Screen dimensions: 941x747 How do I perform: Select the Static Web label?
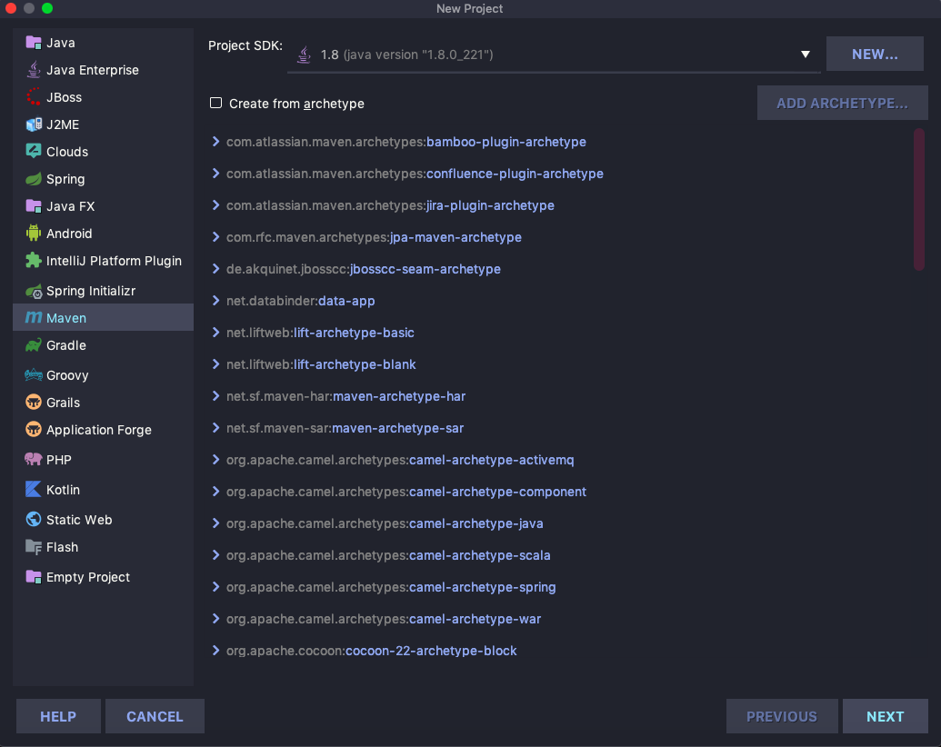pyautogui.click(x=79, y=520)
